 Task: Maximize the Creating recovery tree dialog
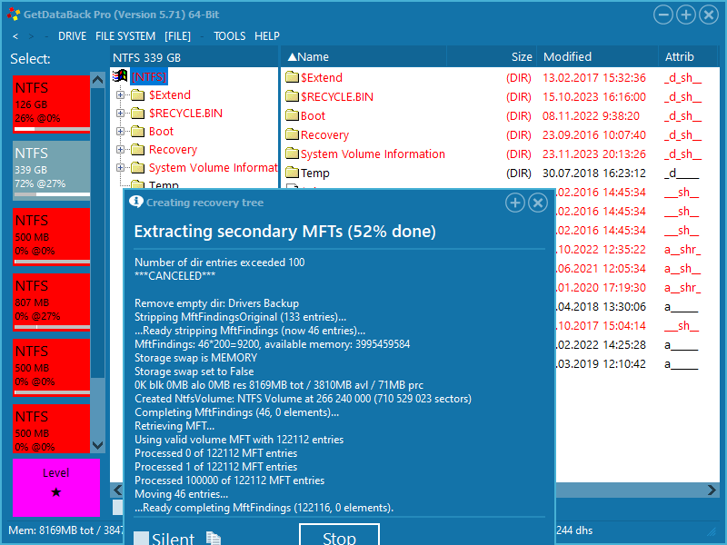514,203
